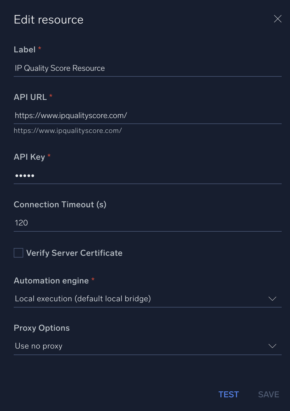290x411 pixels.
Task: Click the API URL field
Action: click(147, 115)
